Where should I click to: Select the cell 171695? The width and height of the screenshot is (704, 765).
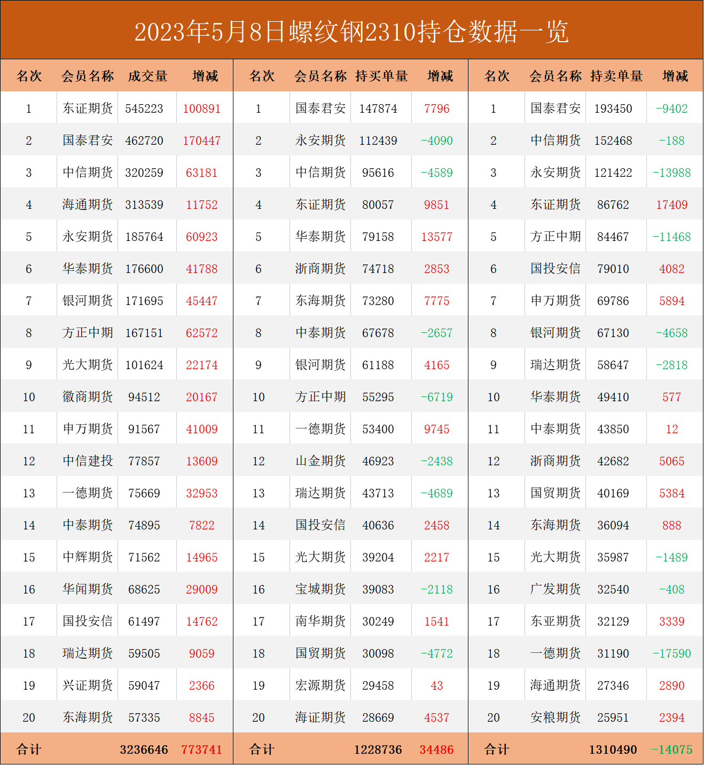(144, 301)
